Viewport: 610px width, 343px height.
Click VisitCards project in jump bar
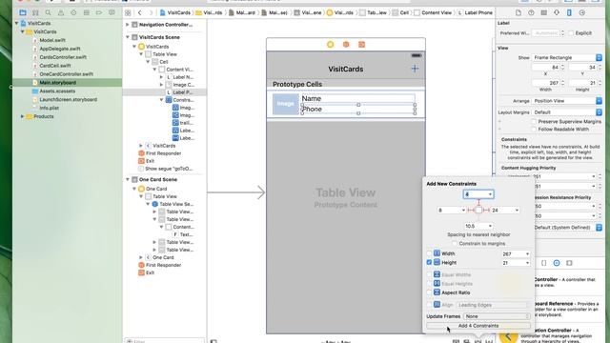[175, 12]
